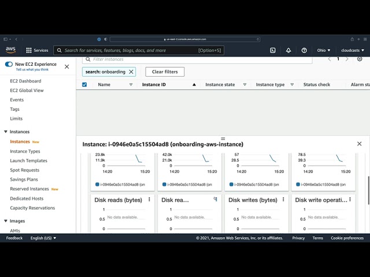Launch the CloudShell icon

tap(273, 50)
